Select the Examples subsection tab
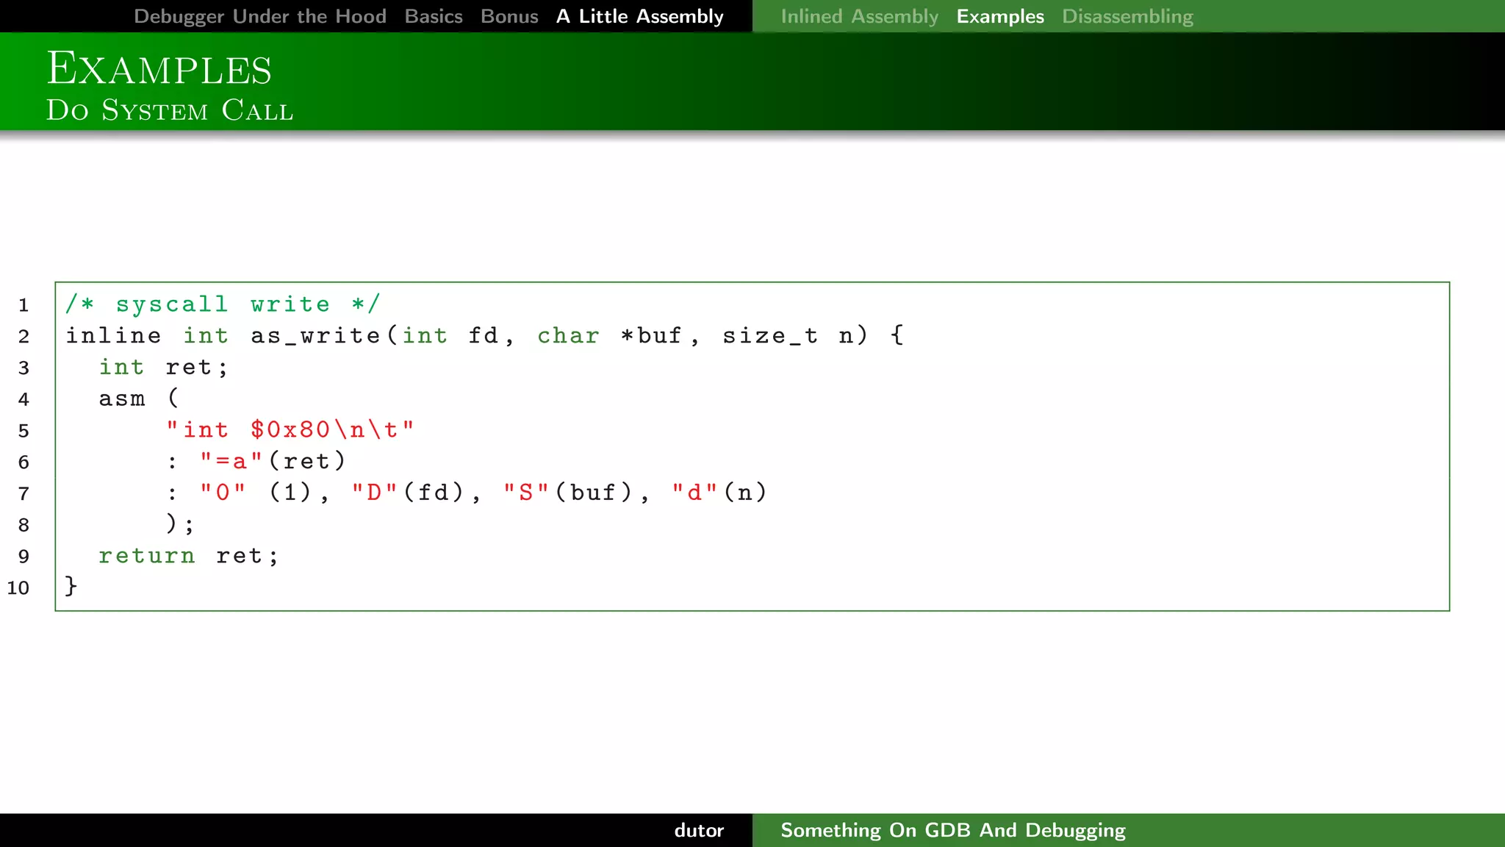 click(1000, 16)
